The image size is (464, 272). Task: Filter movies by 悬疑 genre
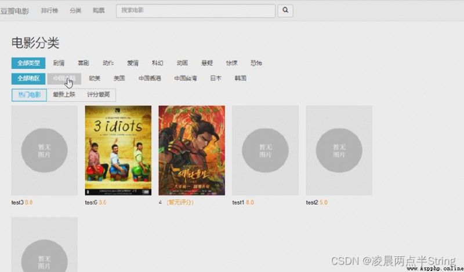coord(207,63)
